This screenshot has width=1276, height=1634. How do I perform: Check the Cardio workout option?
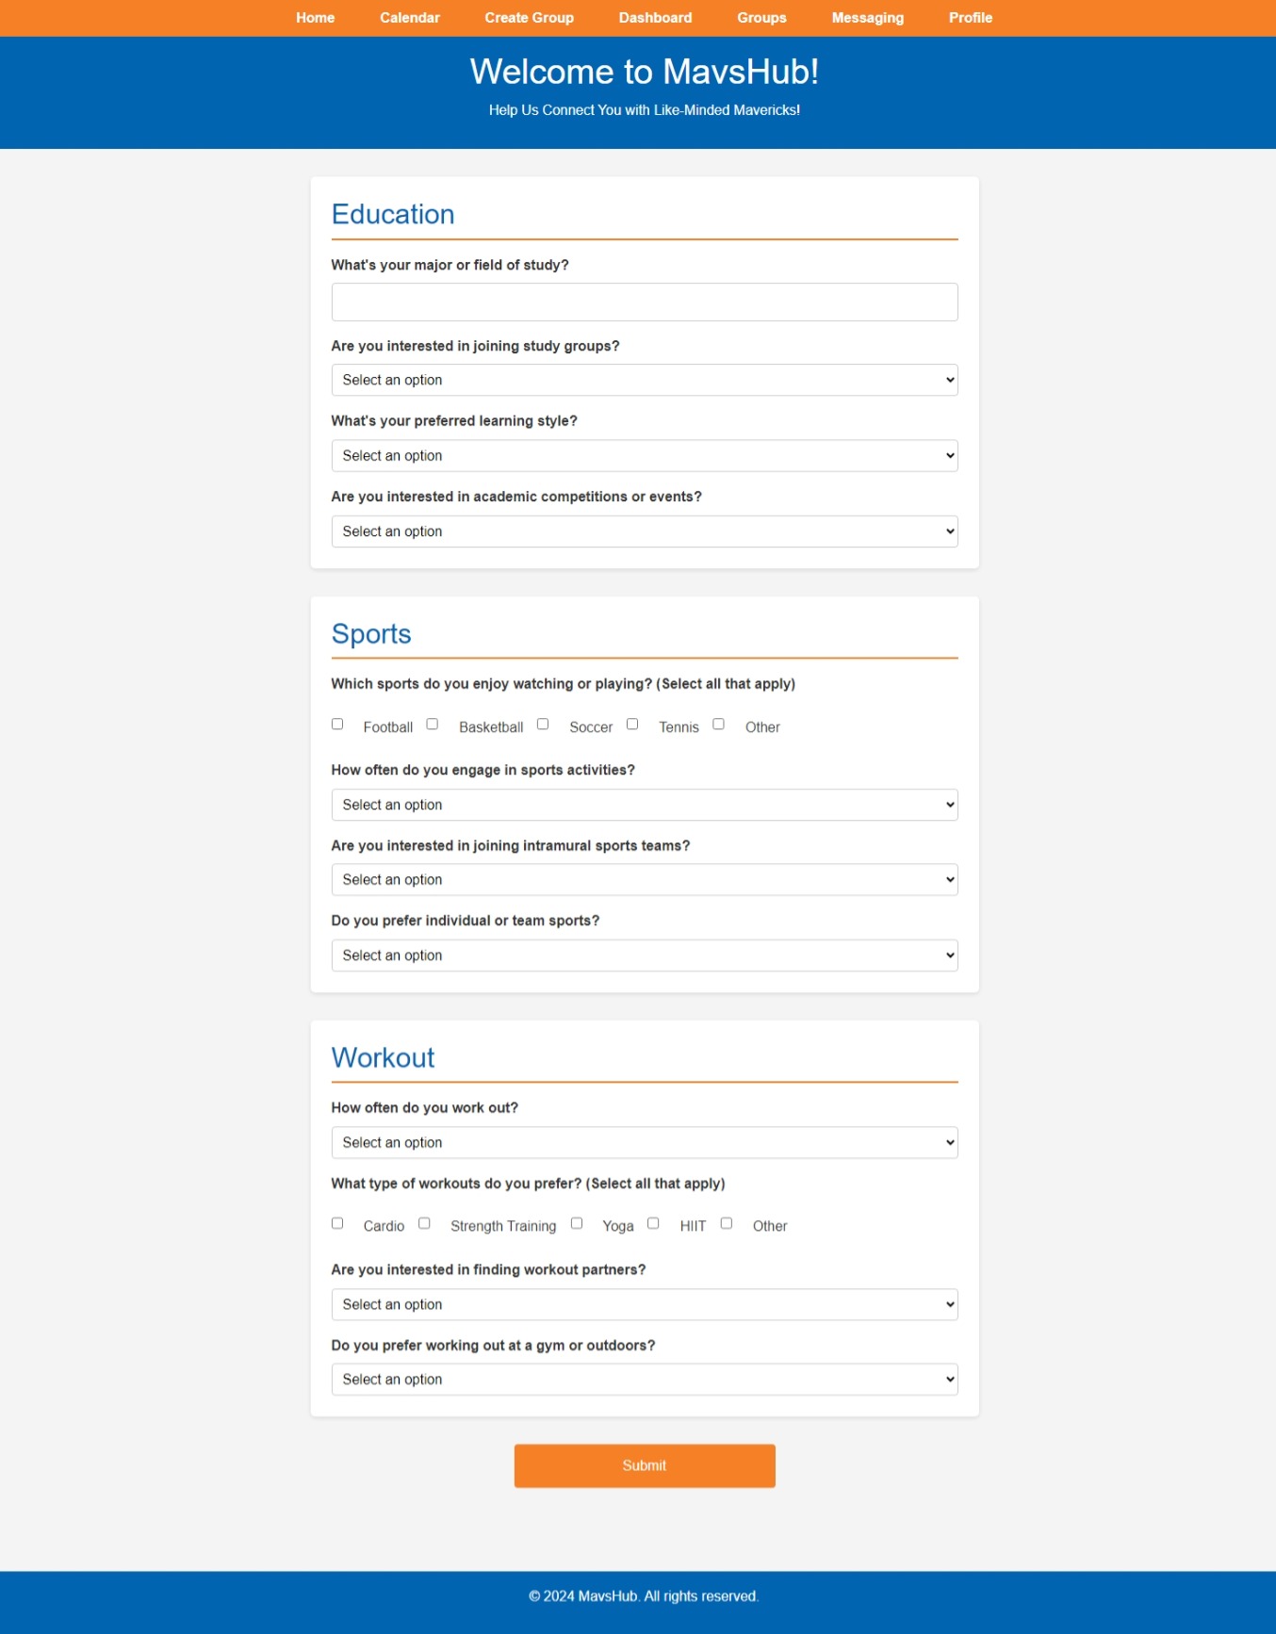coord(337,1223)
